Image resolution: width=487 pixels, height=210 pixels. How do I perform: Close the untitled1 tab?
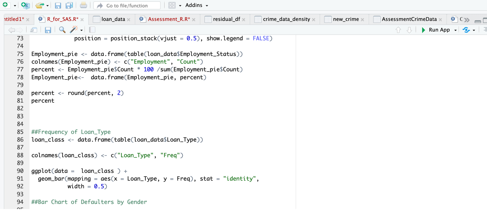(x=28, y=20)
